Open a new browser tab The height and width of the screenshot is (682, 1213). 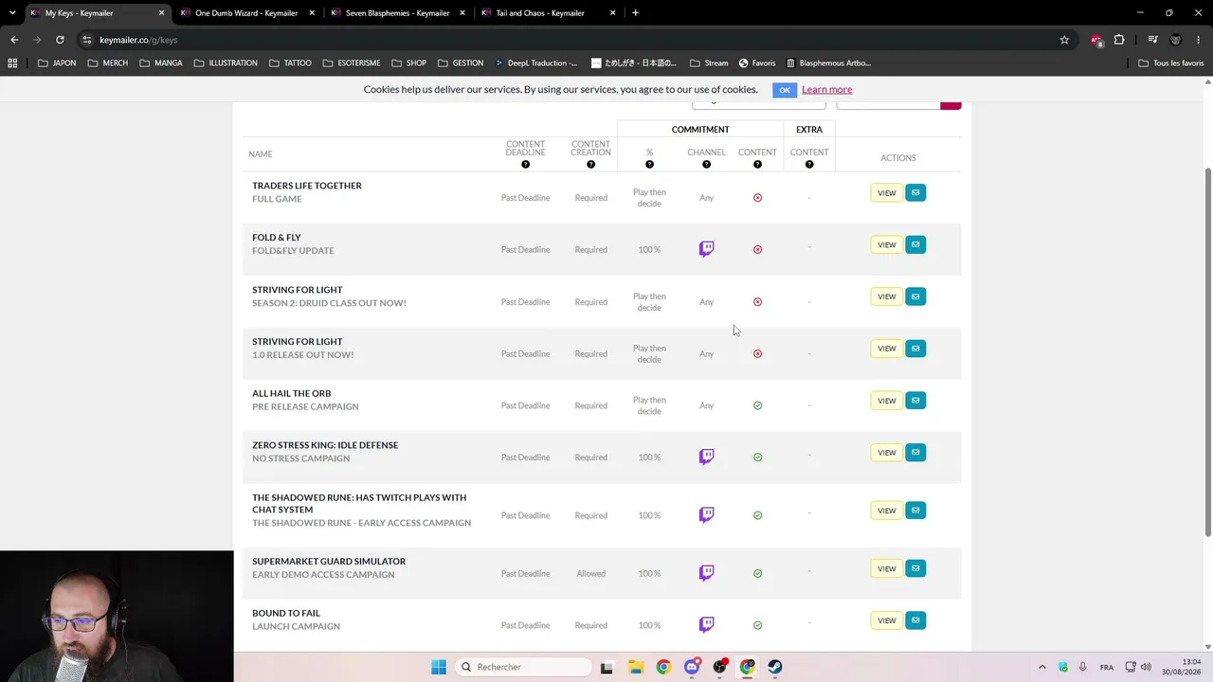coord(635,13)
